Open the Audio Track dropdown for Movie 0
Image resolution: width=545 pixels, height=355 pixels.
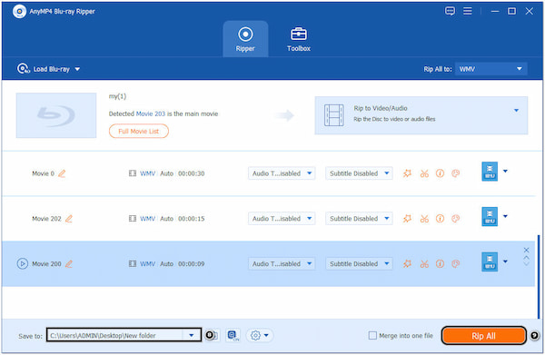pyautogui.click(x=282, y=173)
